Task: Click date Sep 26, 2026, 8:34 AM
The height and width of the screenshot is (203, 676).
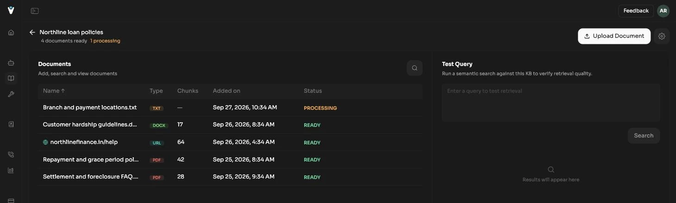Action: (244, 125)
